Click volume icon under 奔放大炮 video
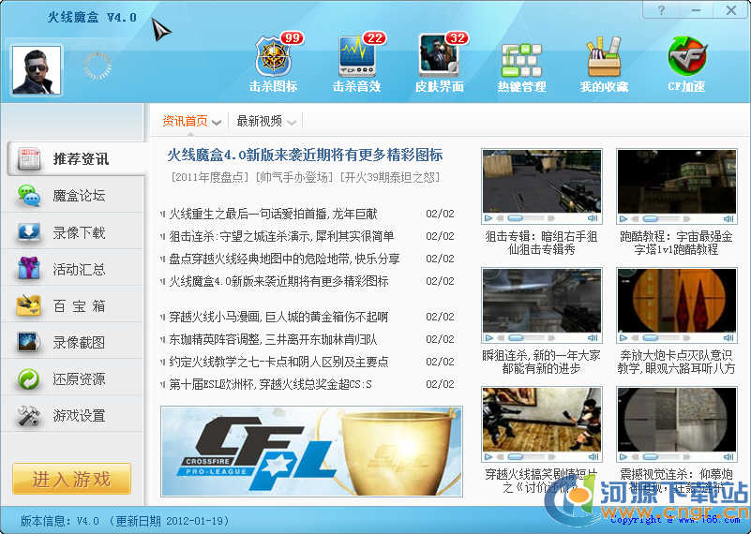Viewport: 751px width, 534px height. pos(728,338)
